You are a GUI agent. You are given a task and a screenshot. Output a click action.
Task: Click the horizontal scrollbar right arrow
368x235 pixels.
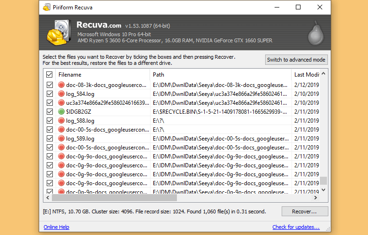point(316,198)
